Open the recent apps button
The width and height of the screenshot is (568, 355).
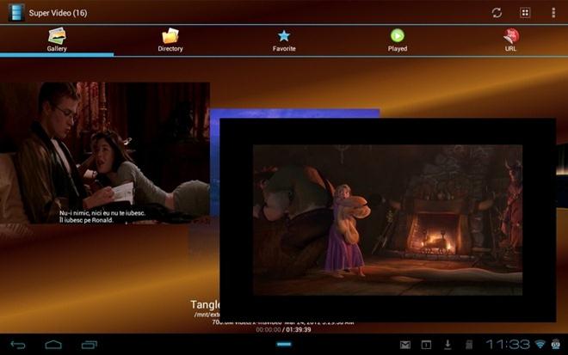click(x=90, y=345)
